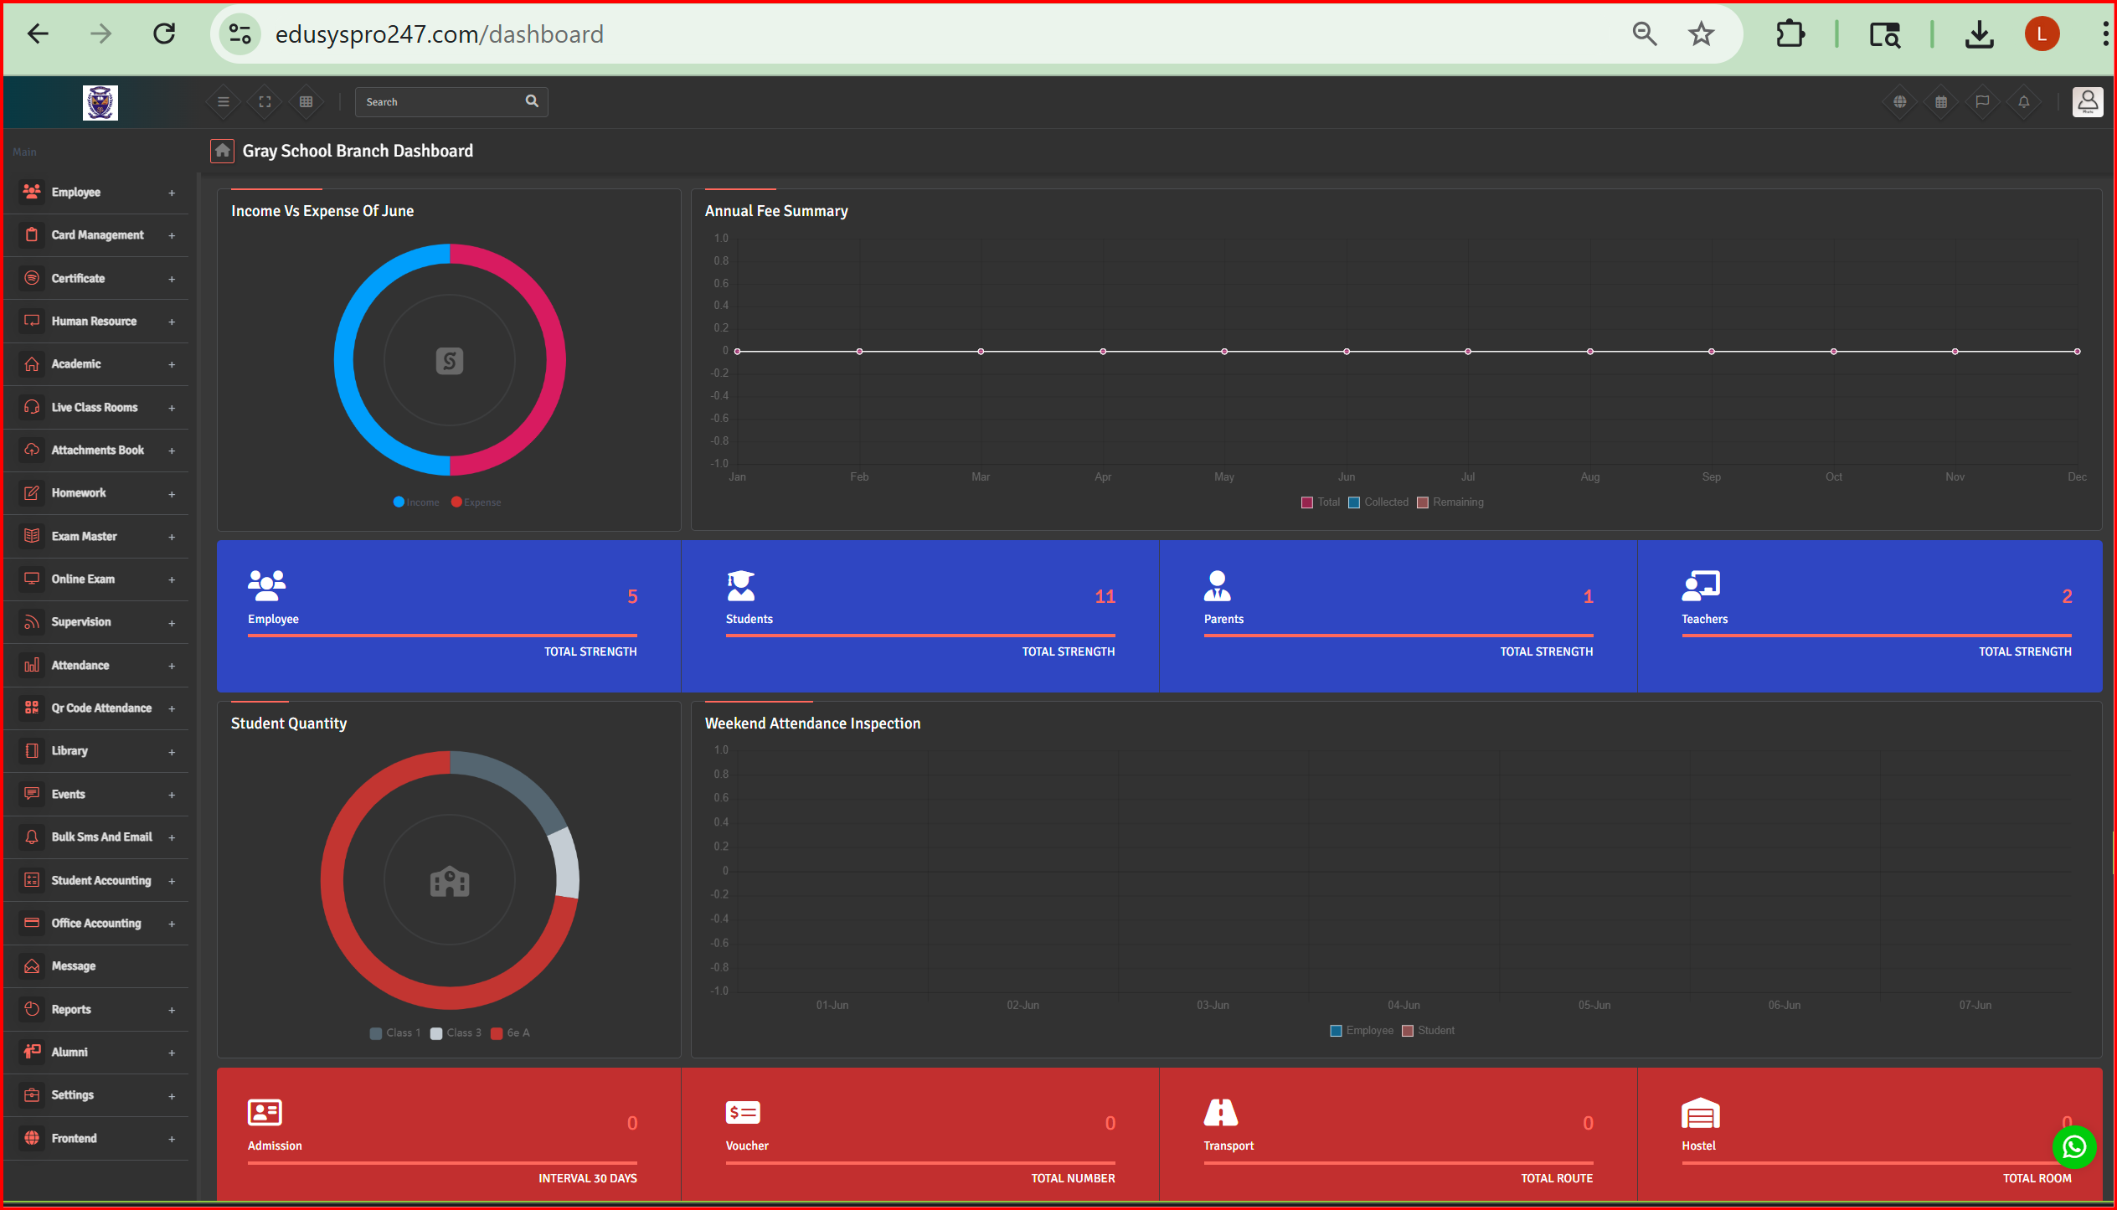
Task: Toggle Expense legend in donut chart
Action: point(476,502)
